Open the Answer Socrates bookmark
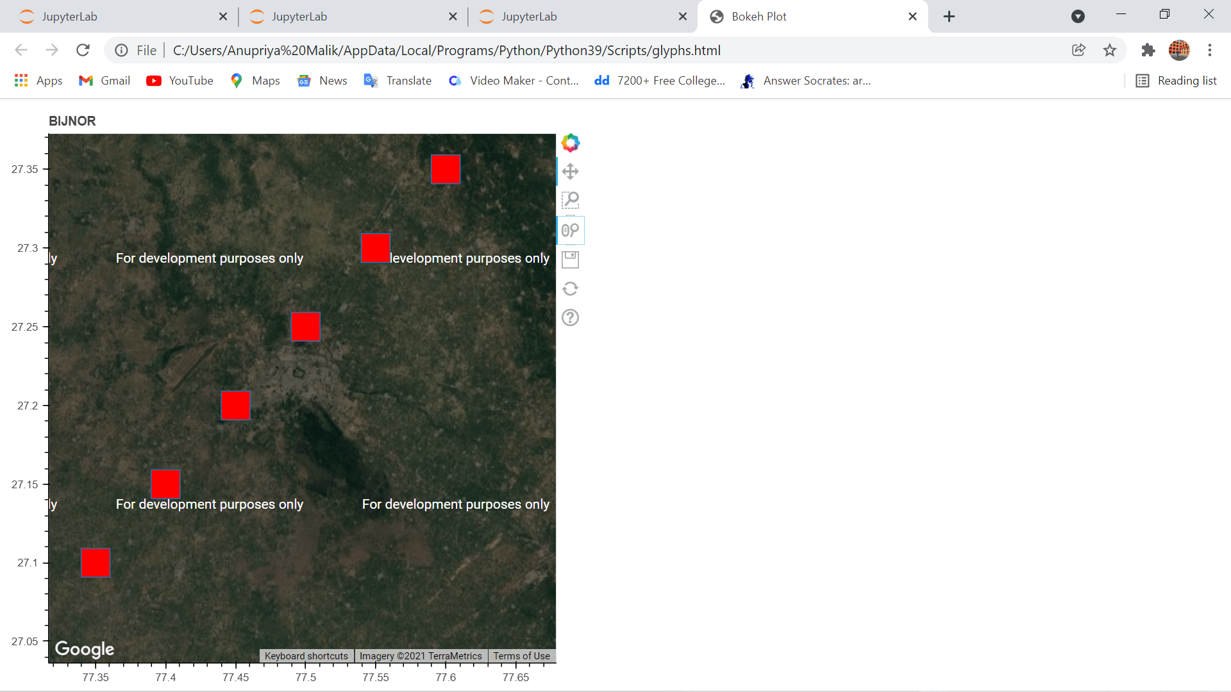The height and width of the screenshot is (692, 1231). 805,81
